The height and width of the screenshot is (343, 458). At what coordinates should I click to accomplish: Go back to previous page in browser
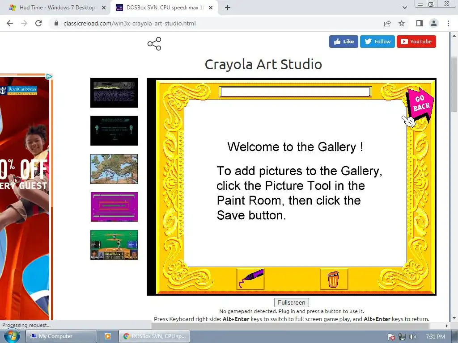[10, 23]
